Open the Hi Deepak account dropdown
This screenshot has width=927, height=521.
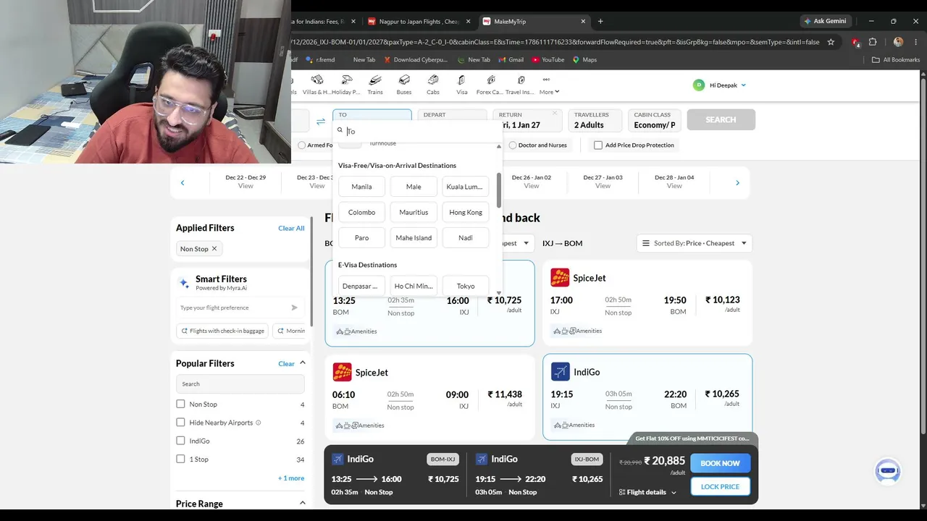pyautogui.click(x=719, y=85)
